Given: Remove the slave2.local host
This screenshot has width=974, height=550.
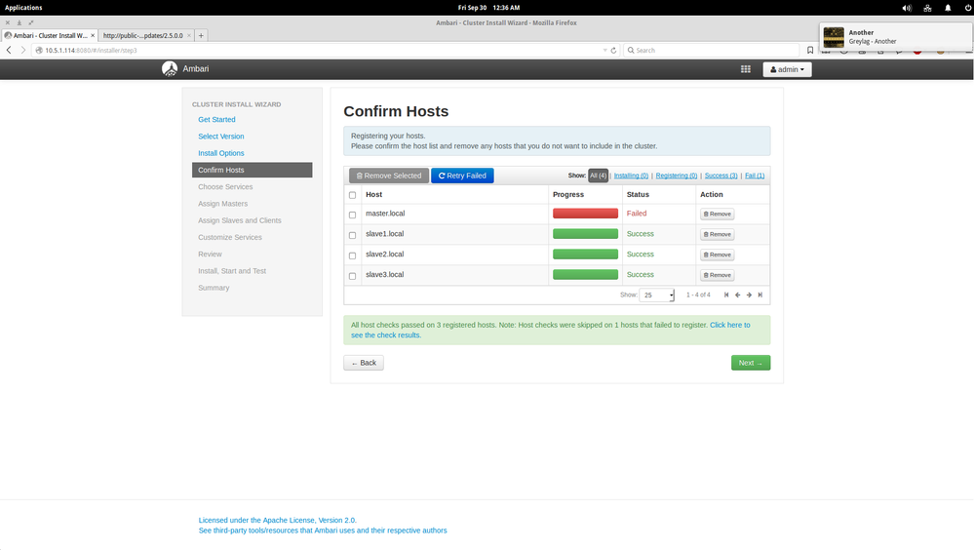Looking at the screenshot, I should click(717, 255).
